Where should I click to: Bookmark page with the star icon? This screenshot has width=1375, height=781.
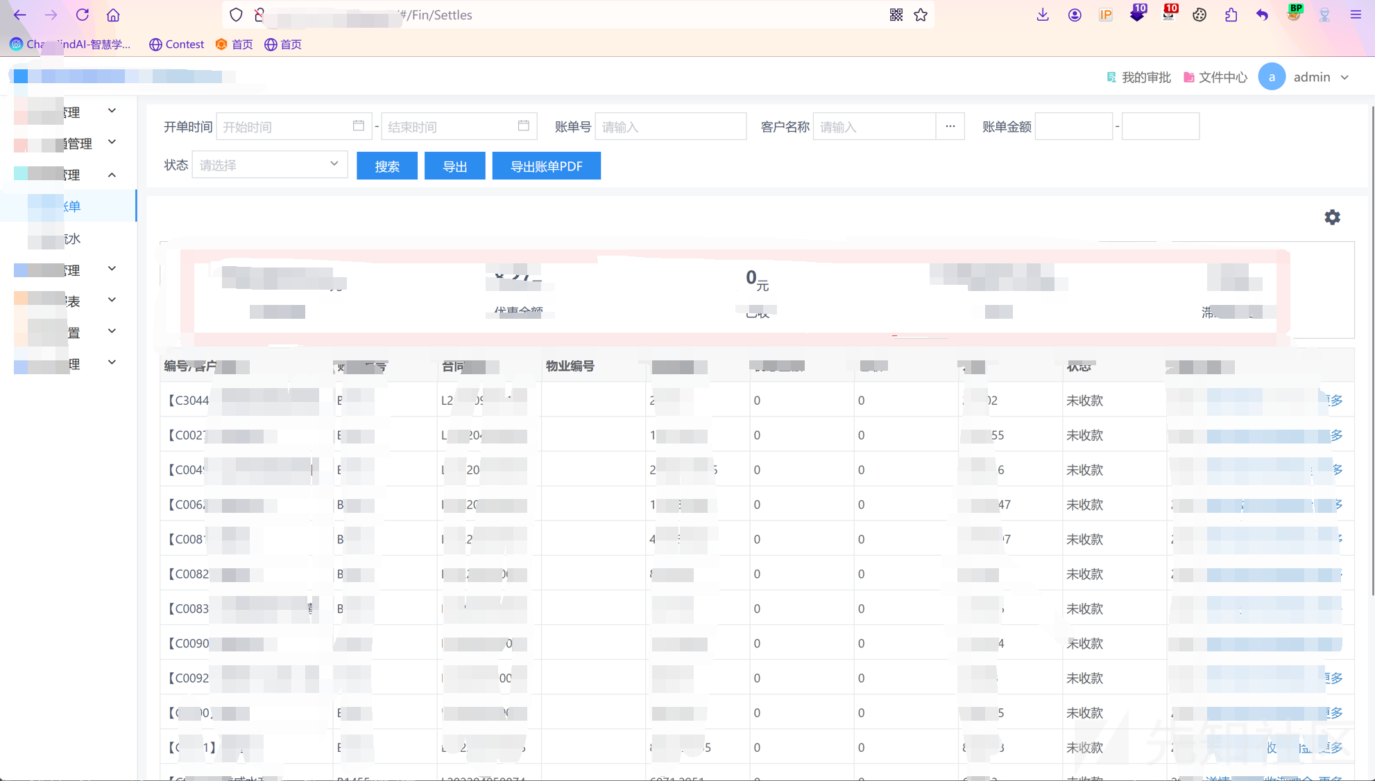(x=921, y=15)
